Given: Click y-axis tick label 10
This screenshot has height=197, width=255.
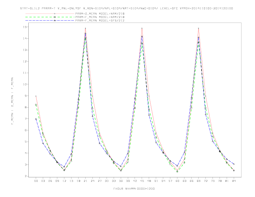Looking at the screenshot, I should [24, 84].
